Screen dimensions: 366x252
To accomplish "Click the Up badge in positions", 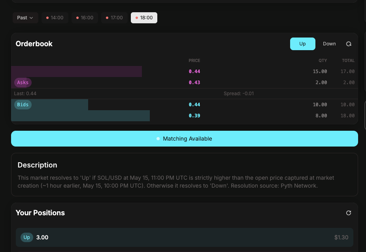I will [x=27, y=237].
